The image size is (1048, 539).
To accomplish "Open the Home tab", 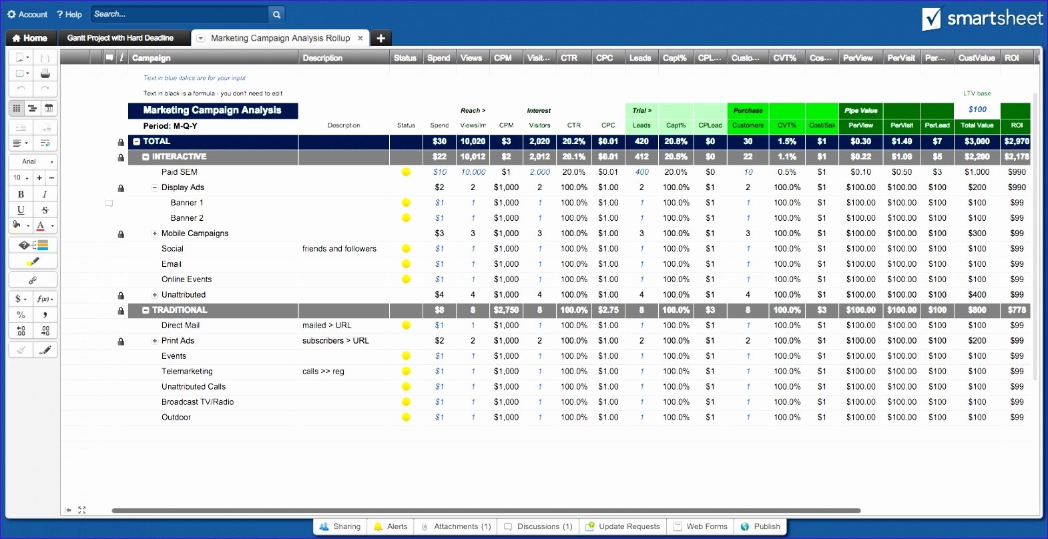I will click(x=30, y=38).
